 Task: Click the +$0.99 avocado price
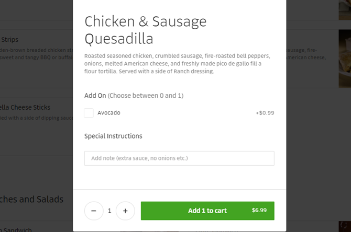click(265, 113)
